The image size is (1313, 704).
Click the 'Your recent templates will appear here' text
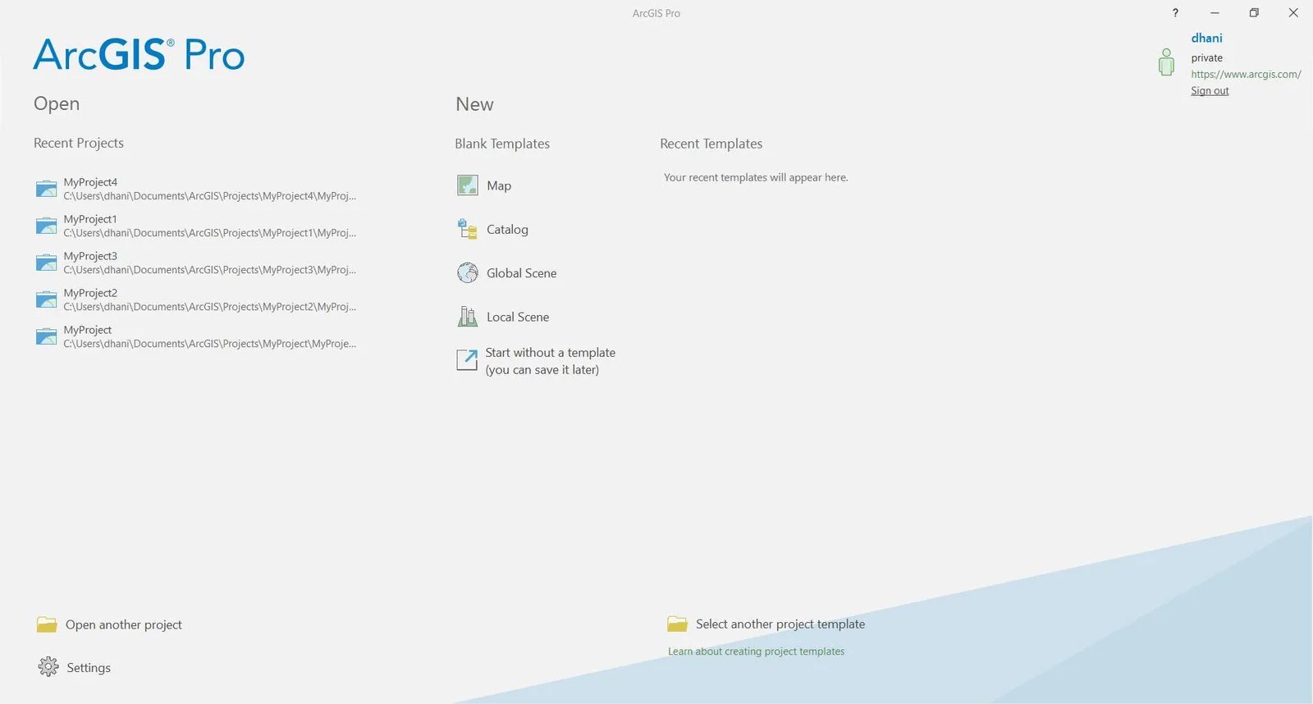756,177
